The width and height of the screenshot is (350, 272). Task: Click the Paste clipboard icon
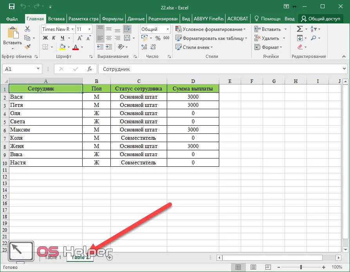[x=13, y=32]
